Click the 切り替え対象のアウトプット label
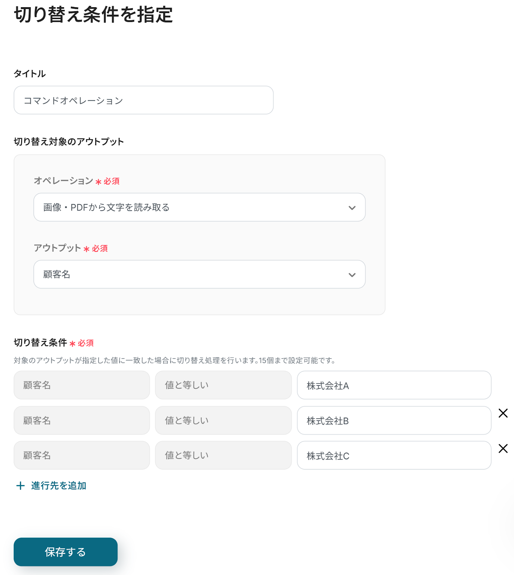This screenshot has height=575, width=514. 69,142
